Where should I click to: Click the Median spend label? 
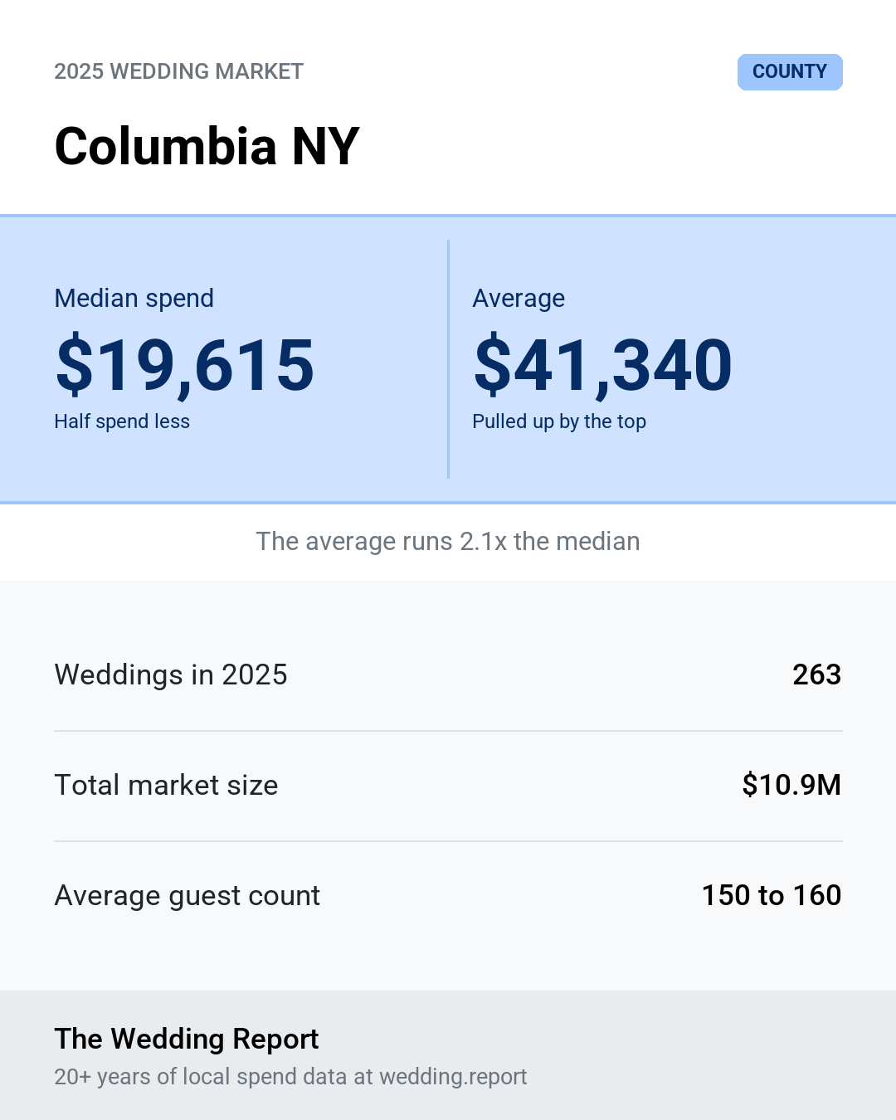(x=134, y=298)
